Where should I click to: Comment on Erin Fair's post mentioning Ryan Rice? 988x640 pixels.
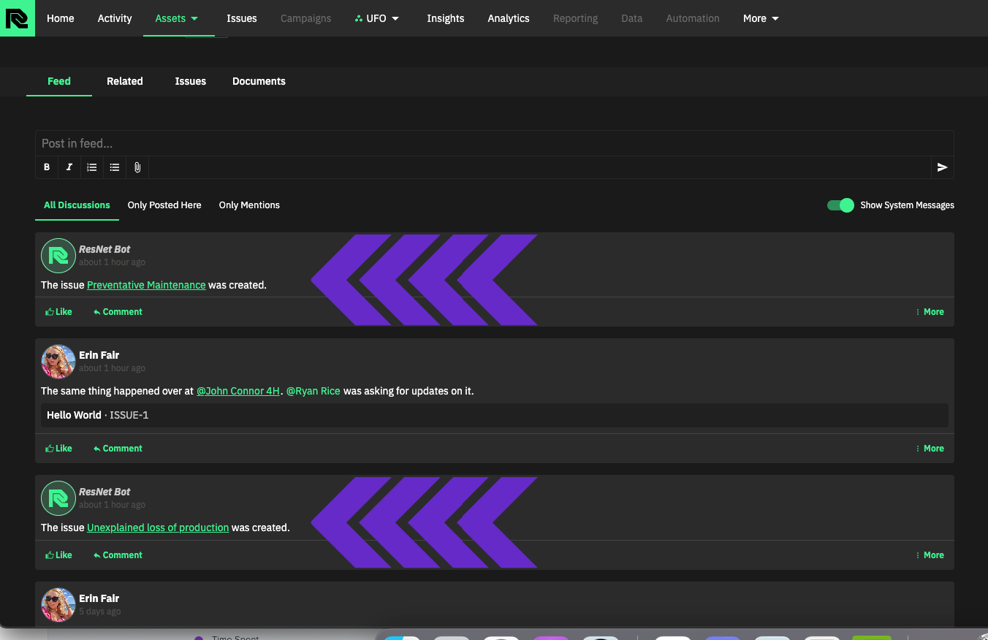(x=118, y=449)
